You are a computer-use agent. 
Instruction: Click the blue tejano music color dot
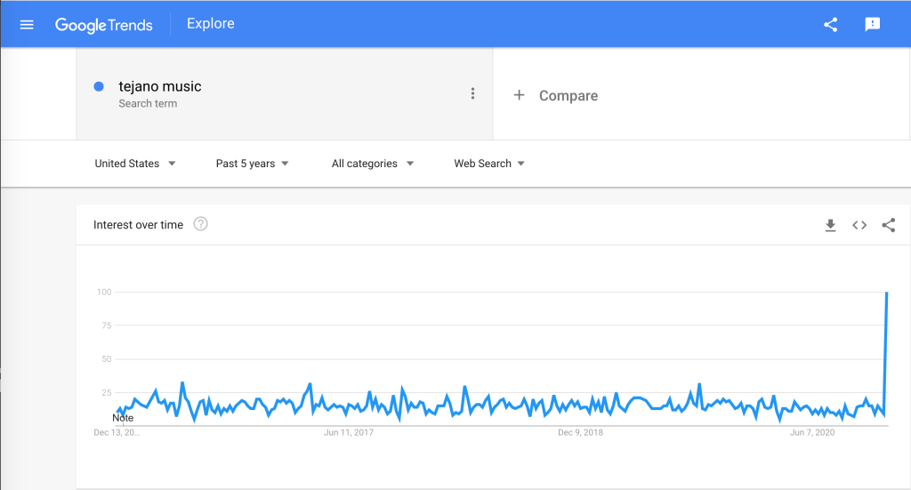click(99, 86)
